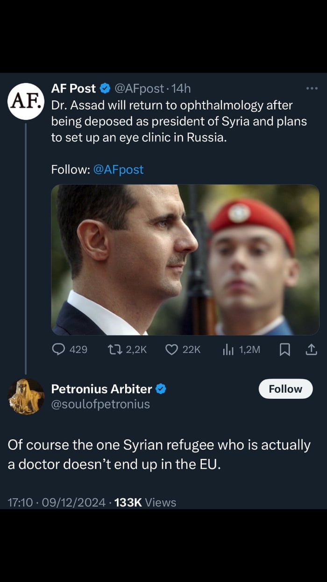Like the AF Post tweet with the heart
327x582 pixels.
[x=172, y=349]
